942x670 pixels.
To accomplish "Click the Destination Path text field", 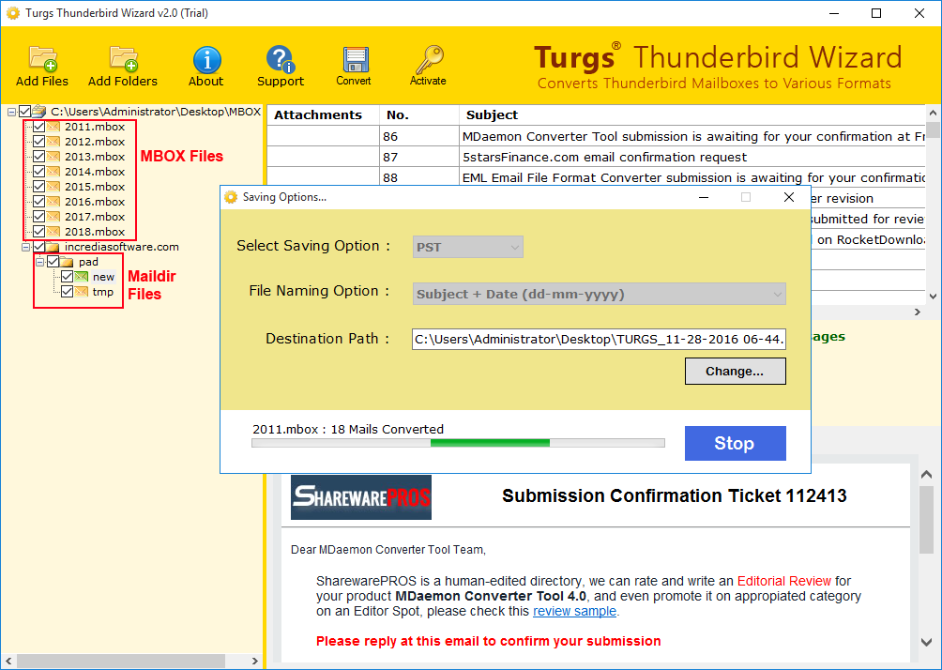I will pos(599,339).
